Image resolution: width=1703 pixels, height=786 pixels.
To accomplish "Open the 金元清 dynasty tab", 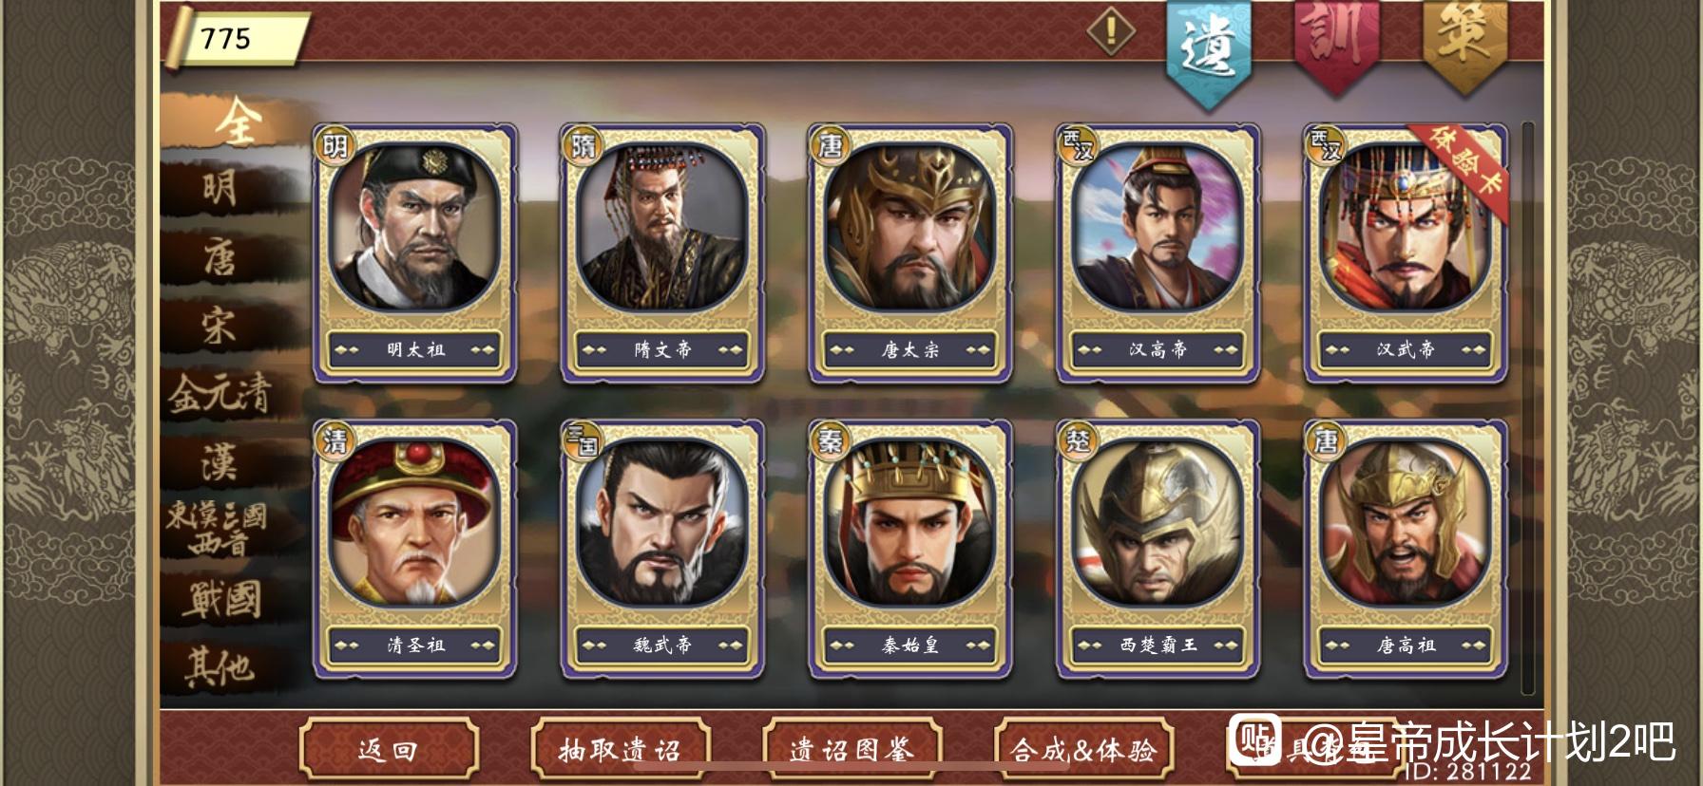I will [x=220, y=393].
